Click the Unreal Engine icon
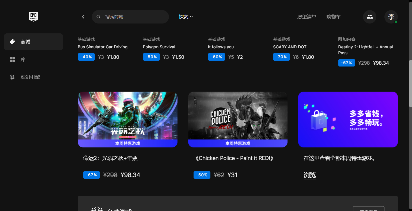Image resolution: width=412 pixels, height=211 pixels. click(12, 77)
